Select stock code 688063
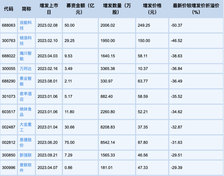This screenshot has height=176, width=224. pos(9,25)
